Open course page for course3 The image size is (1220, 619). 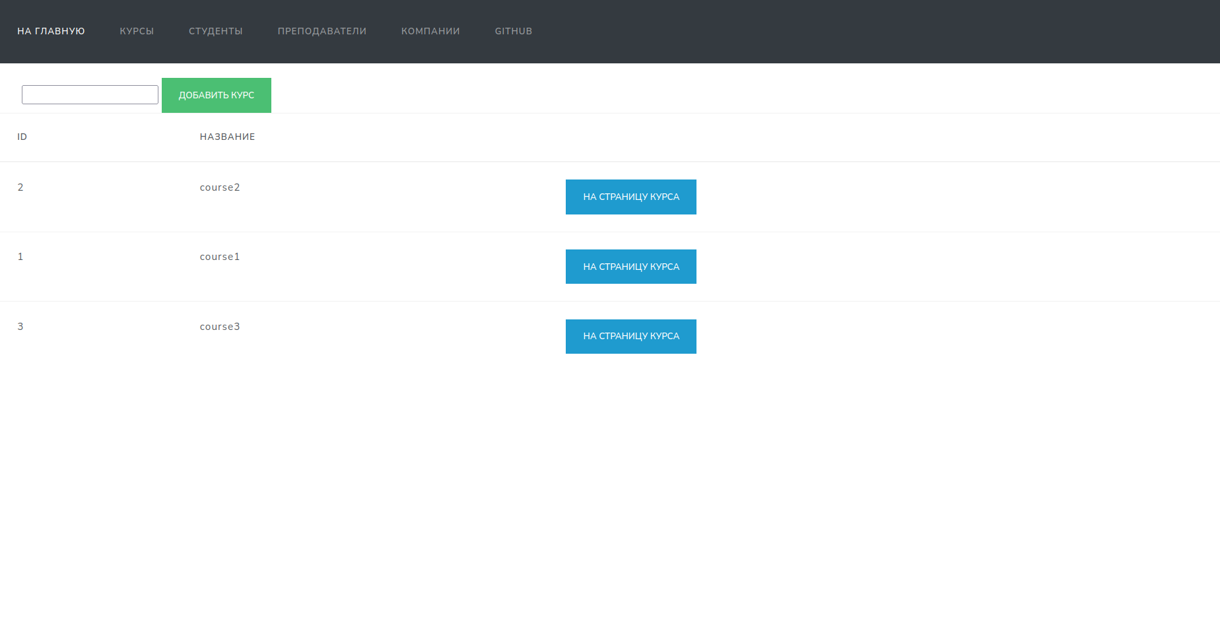630,336
